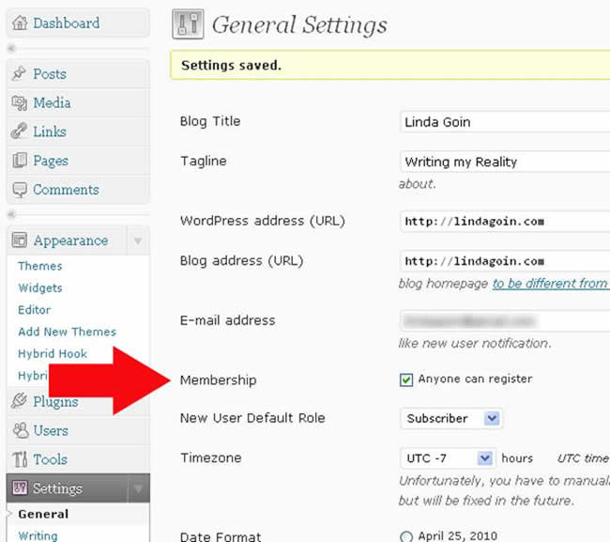Viewport: 610px width, 542px height.
Task: Click the Dashboard home icon
Action: pyautogui.click(x=20, y=23)
